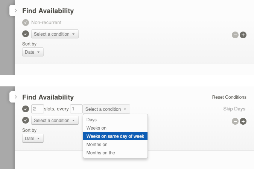Open Select a condition dropdown in top panel
The width and height of the screenshot is (254, 169).
pos(55,34)
